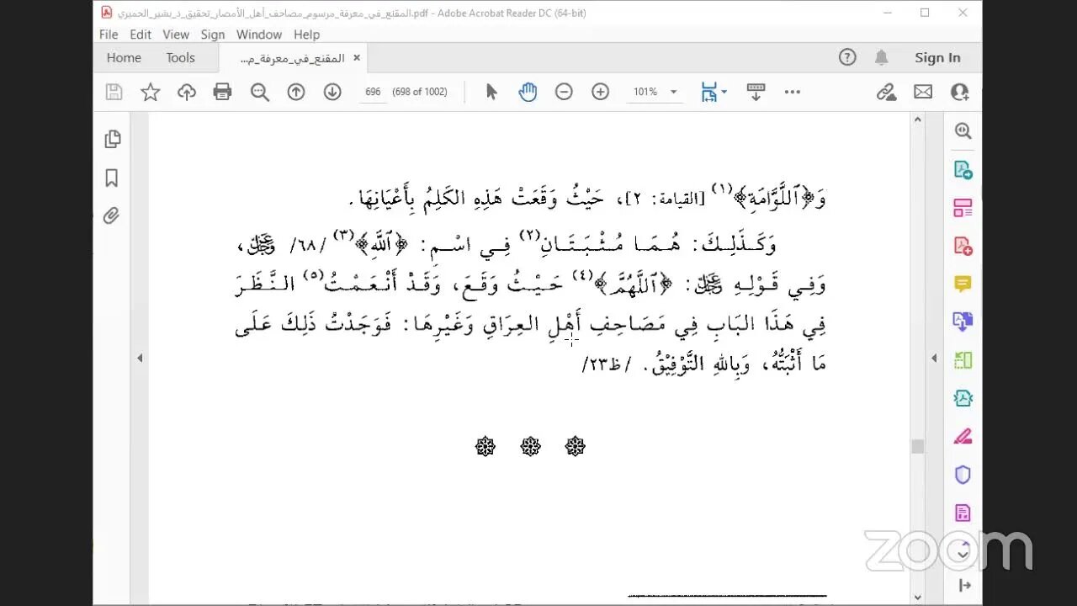The width and height of the screenshot is (1077, 606).
Task: Open Fill & Sign pen tool
Action: 963,437
